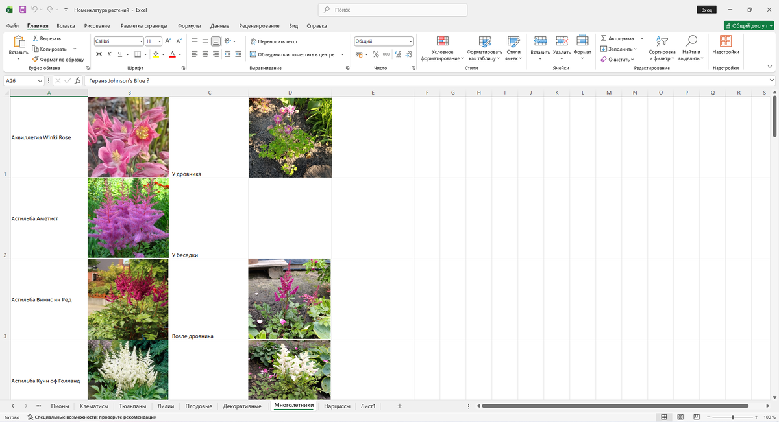Go to Разметка страницы tab
The width and height of the screenshot is (779, 422).
tap(144, 26)
